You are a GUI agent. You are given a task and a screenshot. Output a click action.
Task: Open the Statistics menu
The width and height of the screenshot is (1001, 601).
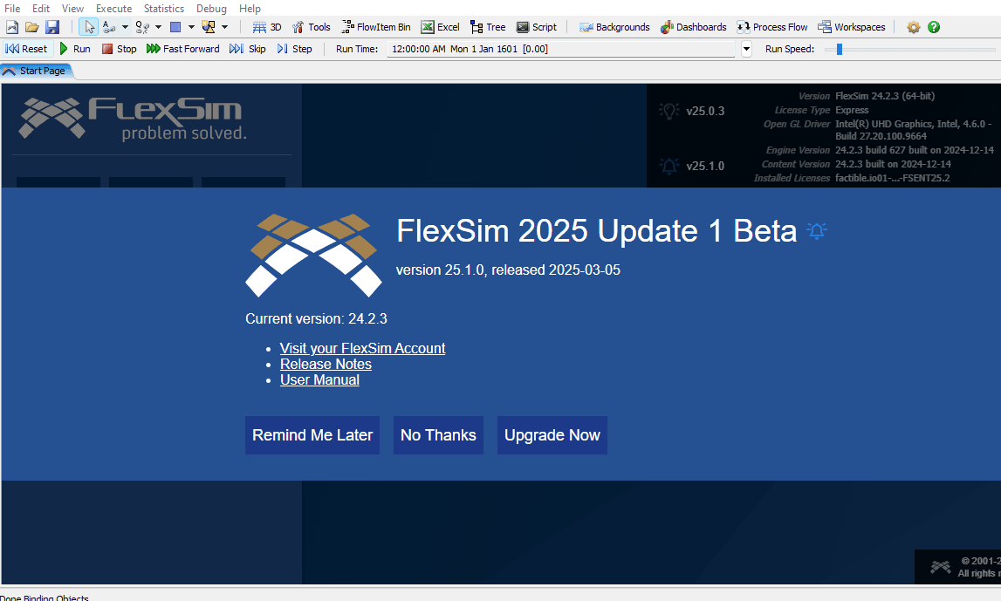[164, 9]
